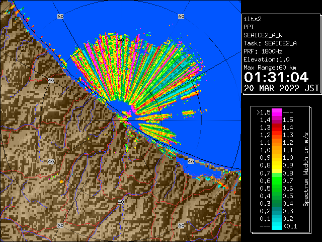This screenshot has height=242, width=322.
Task: Click the timestamp "01:31:04"
Action: coord(276,77)
